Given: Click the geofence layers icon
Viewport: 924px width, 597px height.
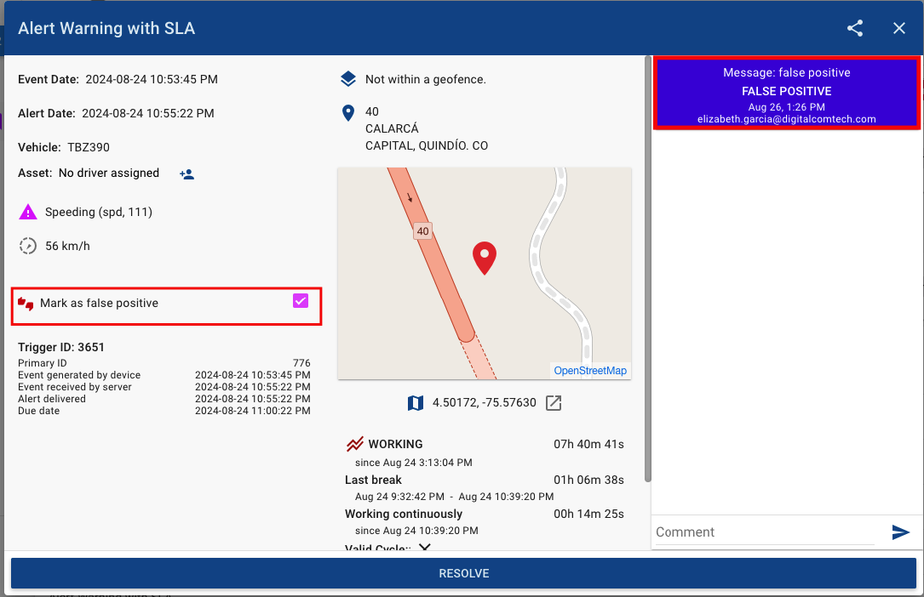Looking at the screenshot, I should click(348, 79).
